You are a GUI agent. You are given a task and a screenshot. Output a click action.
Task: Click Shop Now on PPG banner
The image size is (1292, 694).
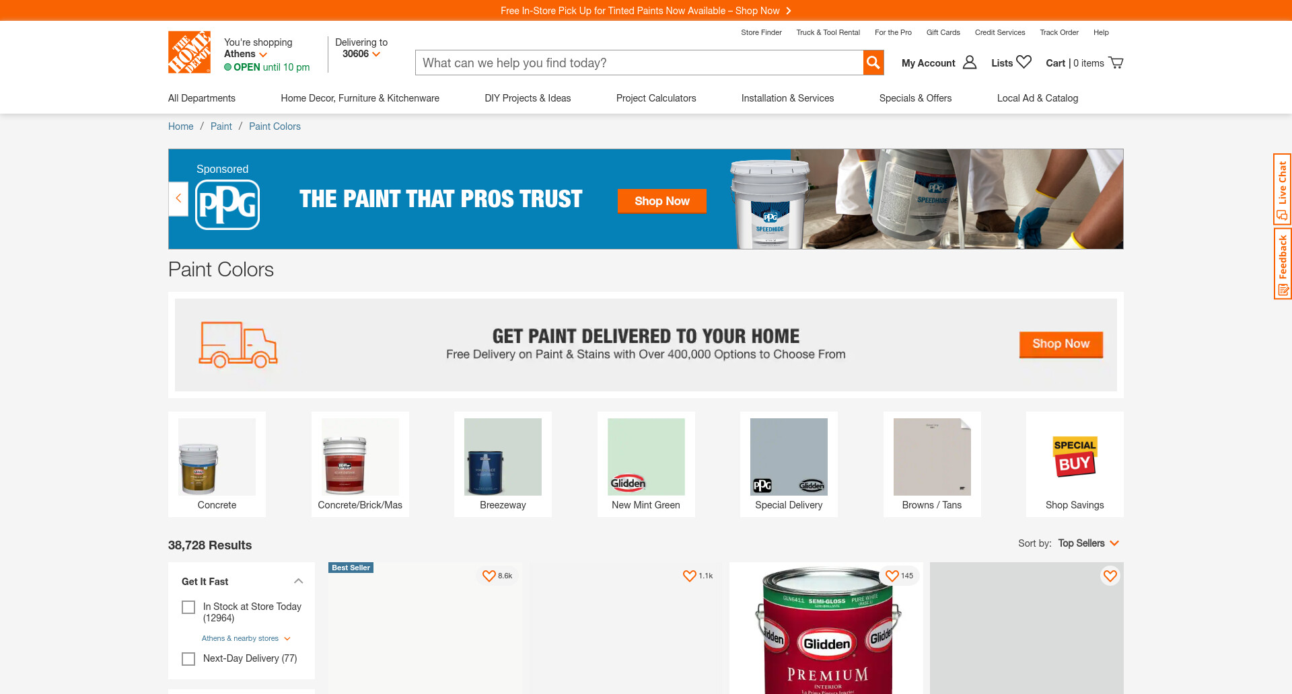[662, 201]
